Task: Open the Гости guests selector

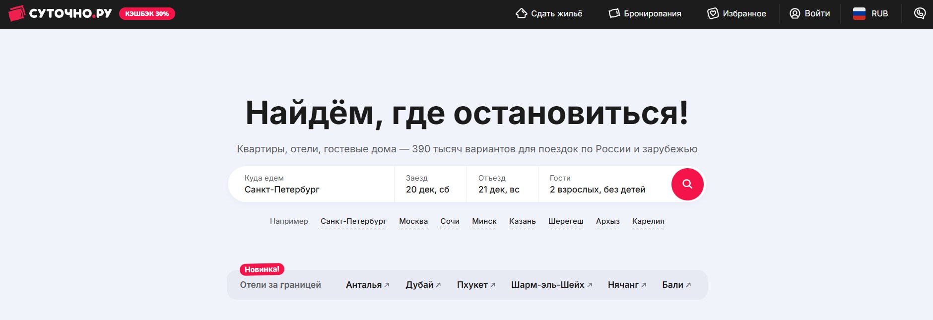Action: coord(604,184)
